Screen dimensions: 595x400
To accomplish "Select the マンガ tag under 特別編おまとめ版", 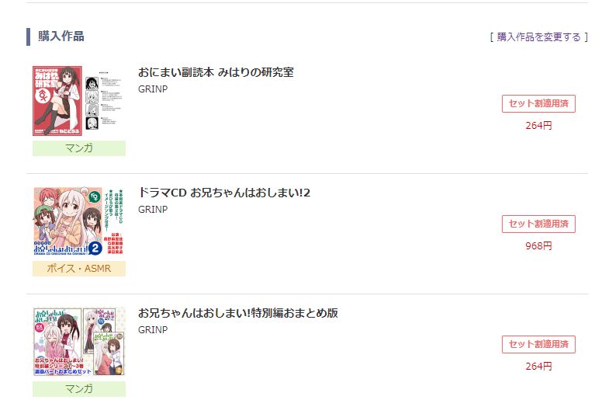I will [x=79, y=389].
